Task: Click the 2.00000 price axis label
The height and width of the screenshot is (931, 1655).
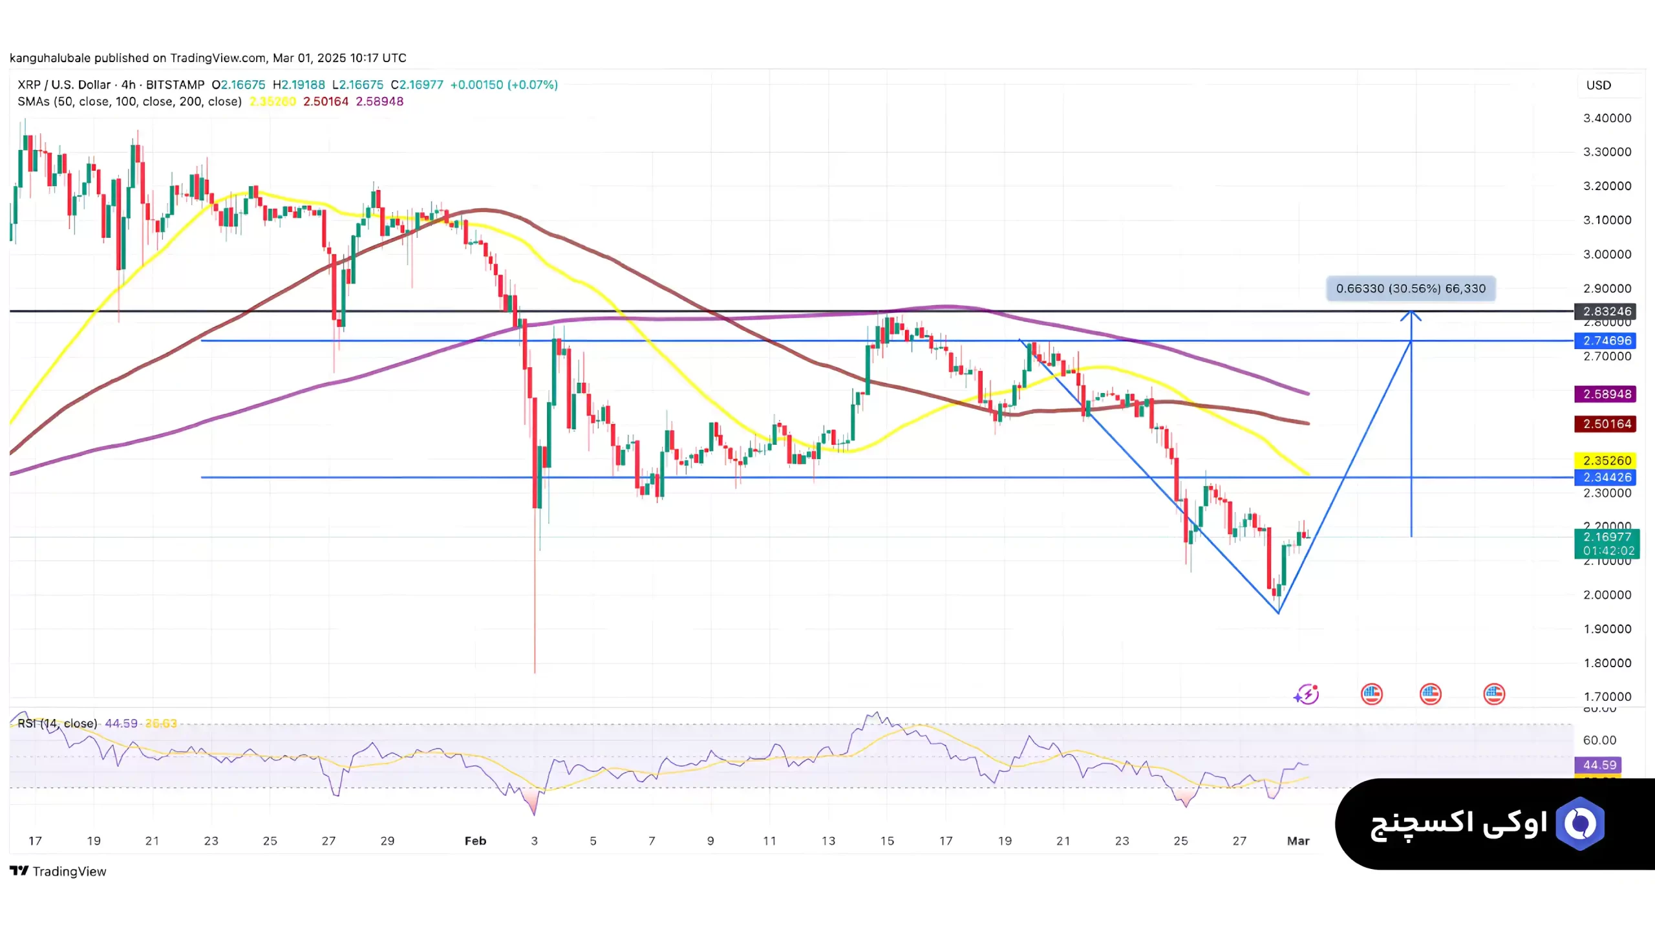Action: pos(1607,595)
